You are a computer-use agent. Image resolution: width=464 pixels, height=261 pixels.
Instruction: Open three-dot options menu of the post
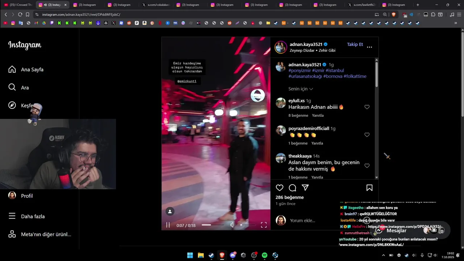[369, 47]
